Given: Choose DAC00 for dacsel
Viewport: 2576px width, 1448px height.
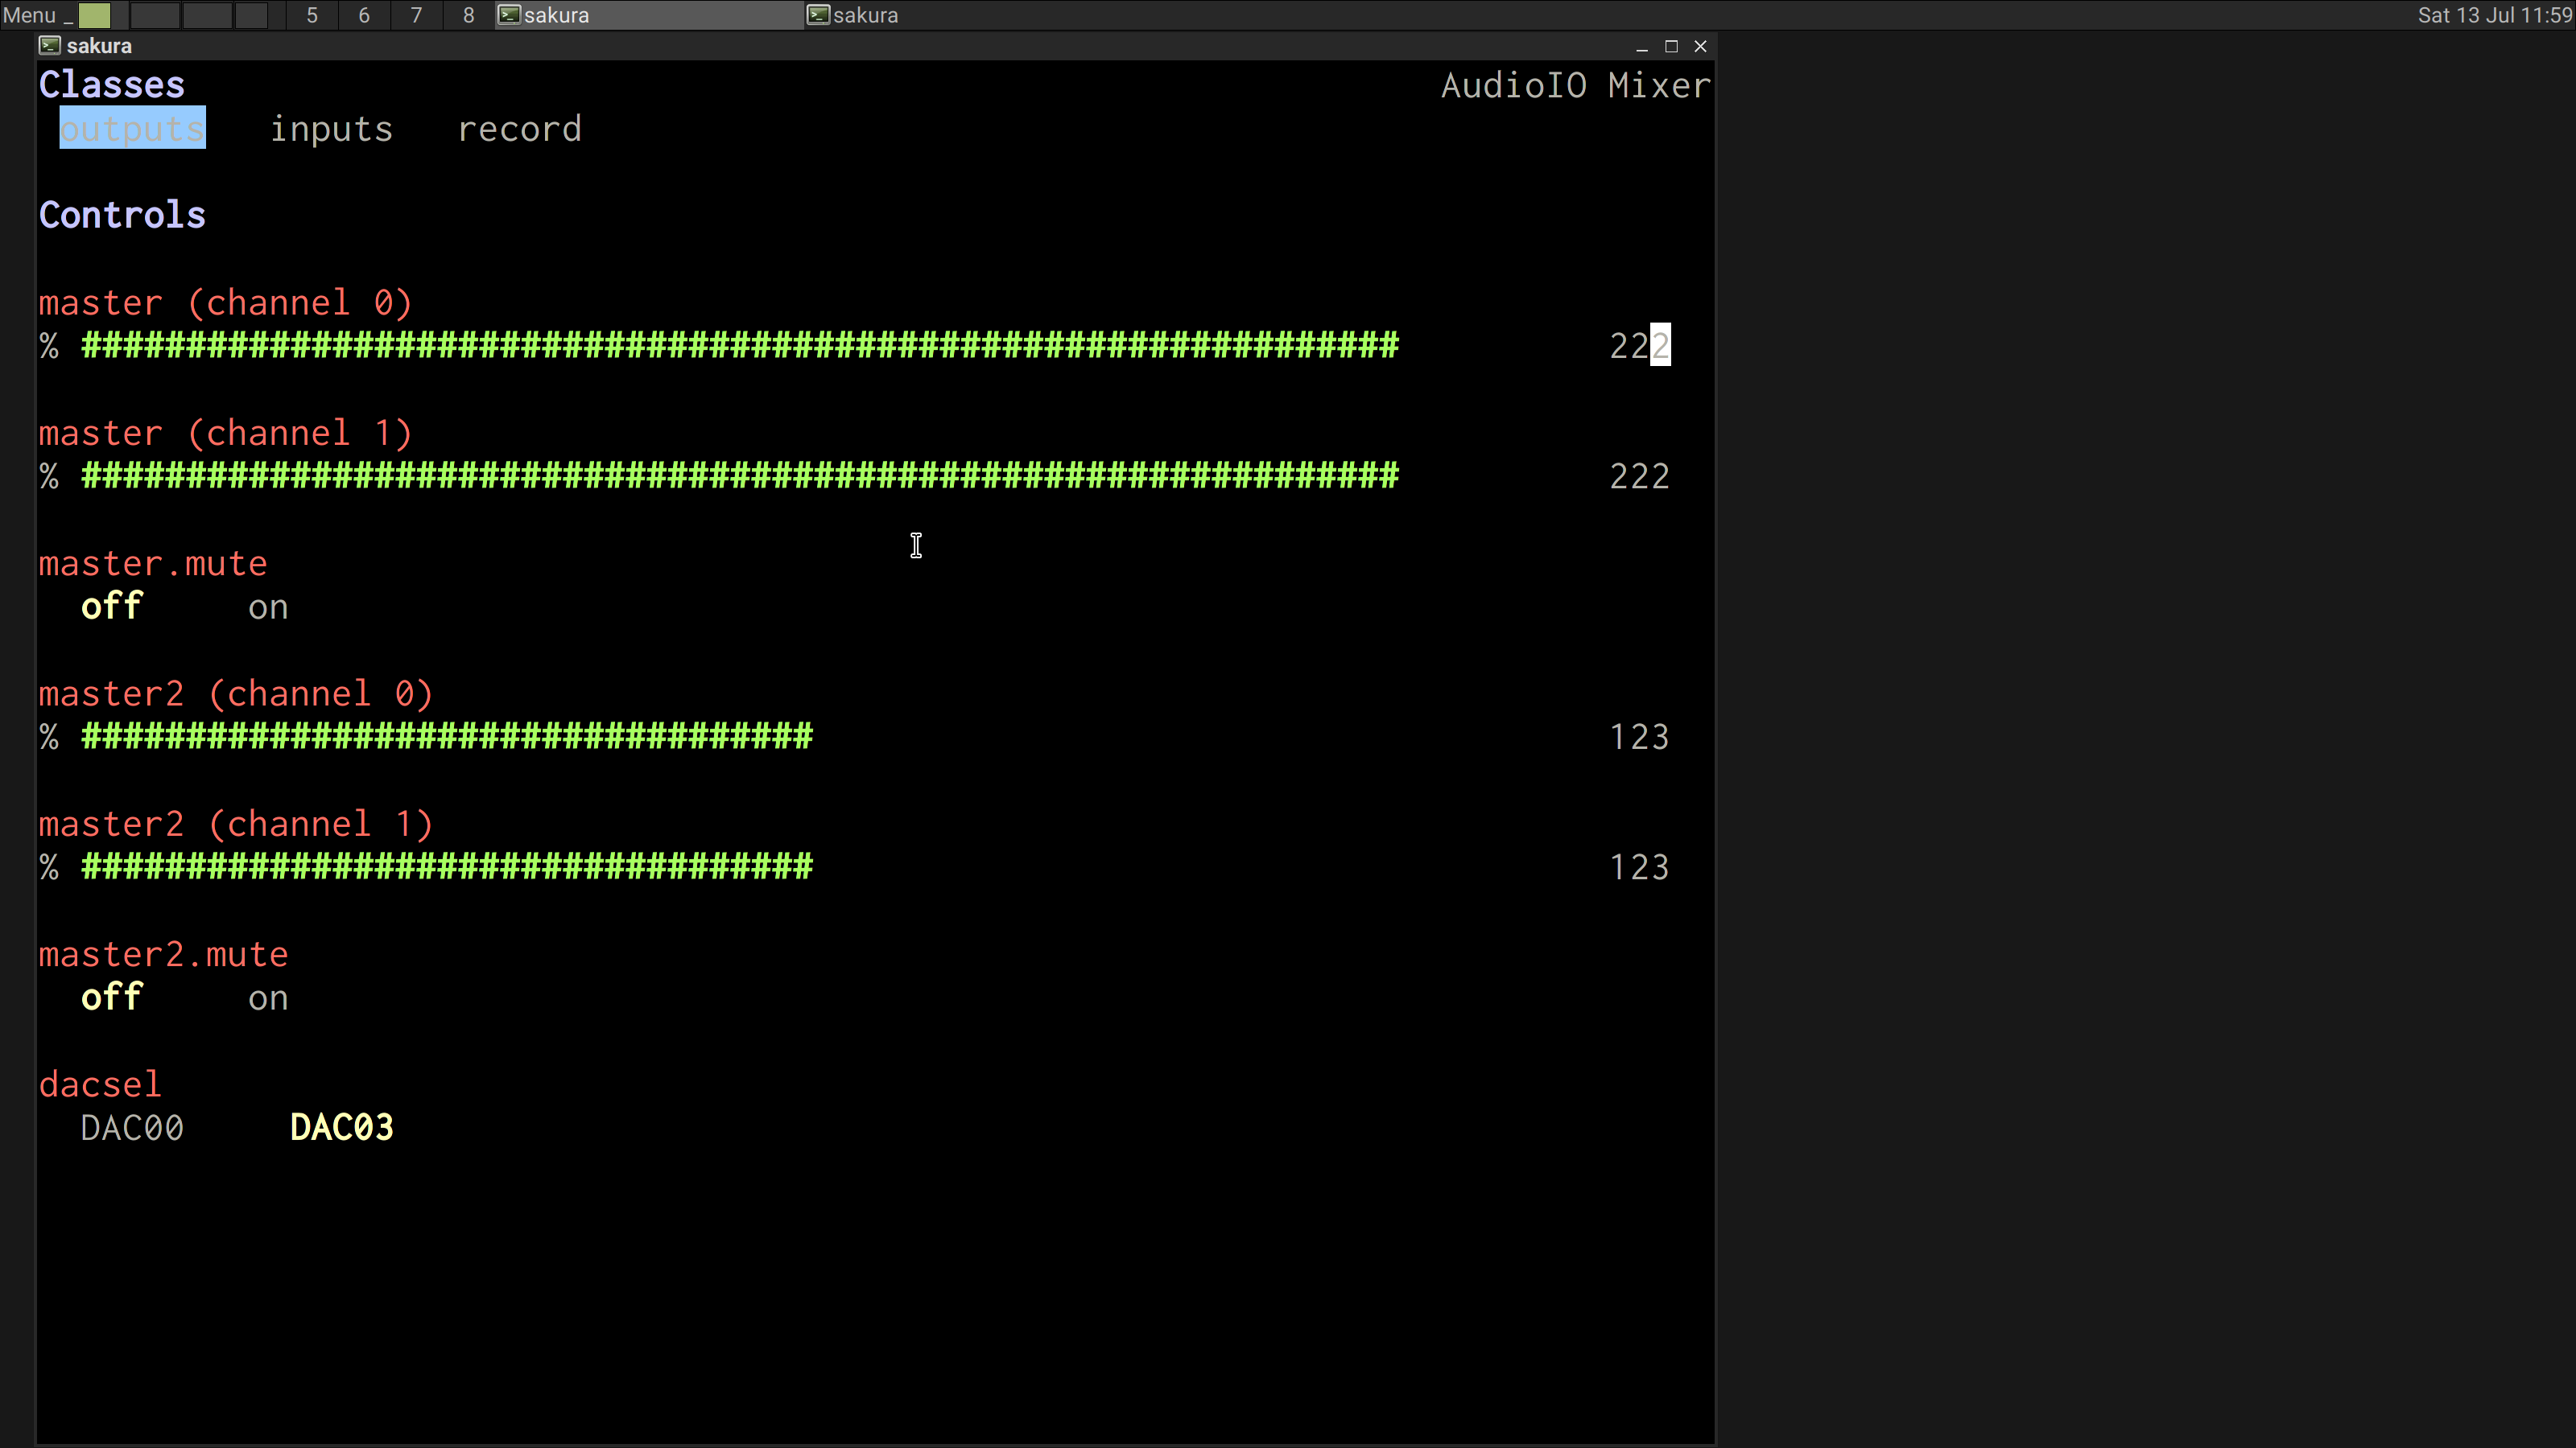Looking at the screenshot, I should click(x=132, y=1128).
